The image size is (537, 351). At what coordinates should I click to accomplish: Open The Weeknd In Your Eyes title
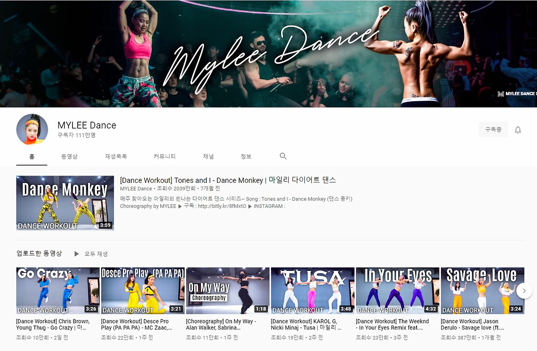(x=392, y=325)
